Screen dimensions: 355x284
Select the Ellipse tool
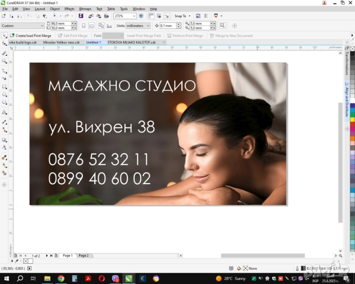tap(4, 95)
